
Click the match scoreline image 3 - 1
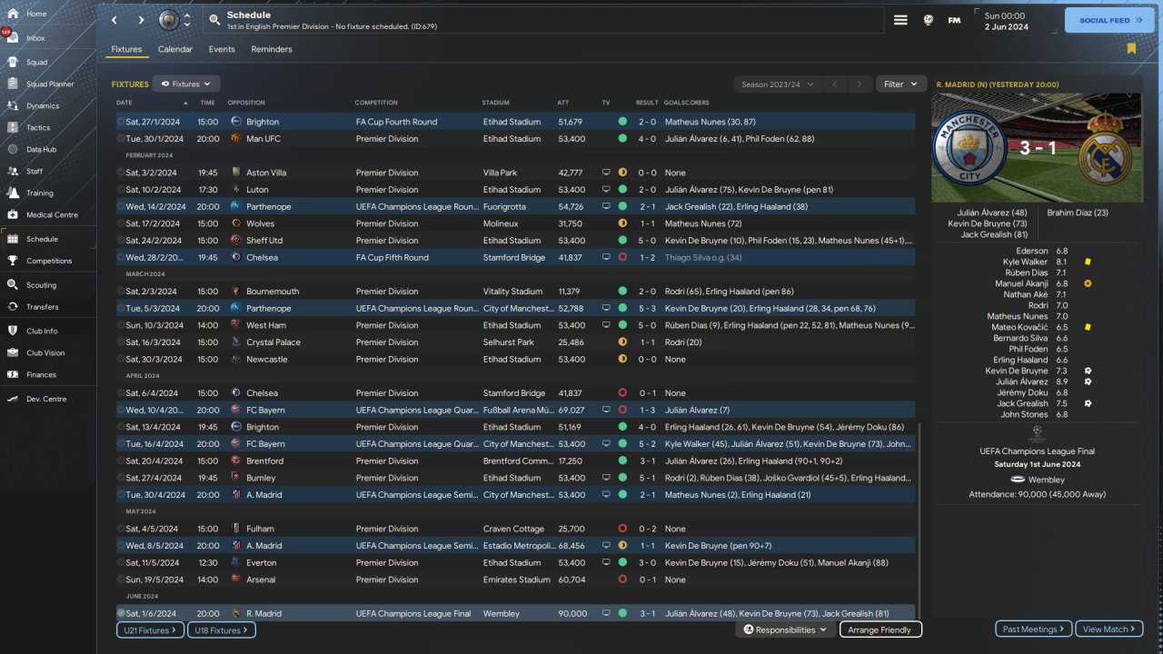[1037, 147]
